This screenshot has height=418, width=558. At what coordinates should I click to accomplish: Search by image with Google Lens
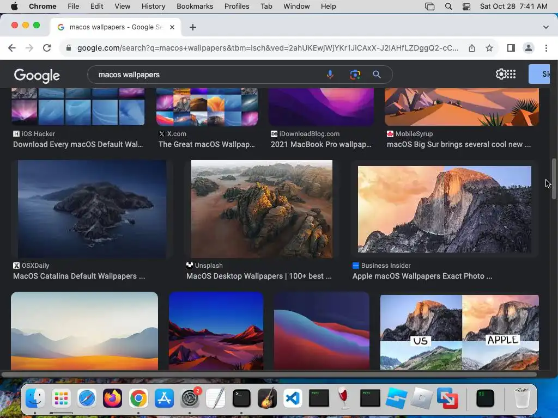(355, 75)
